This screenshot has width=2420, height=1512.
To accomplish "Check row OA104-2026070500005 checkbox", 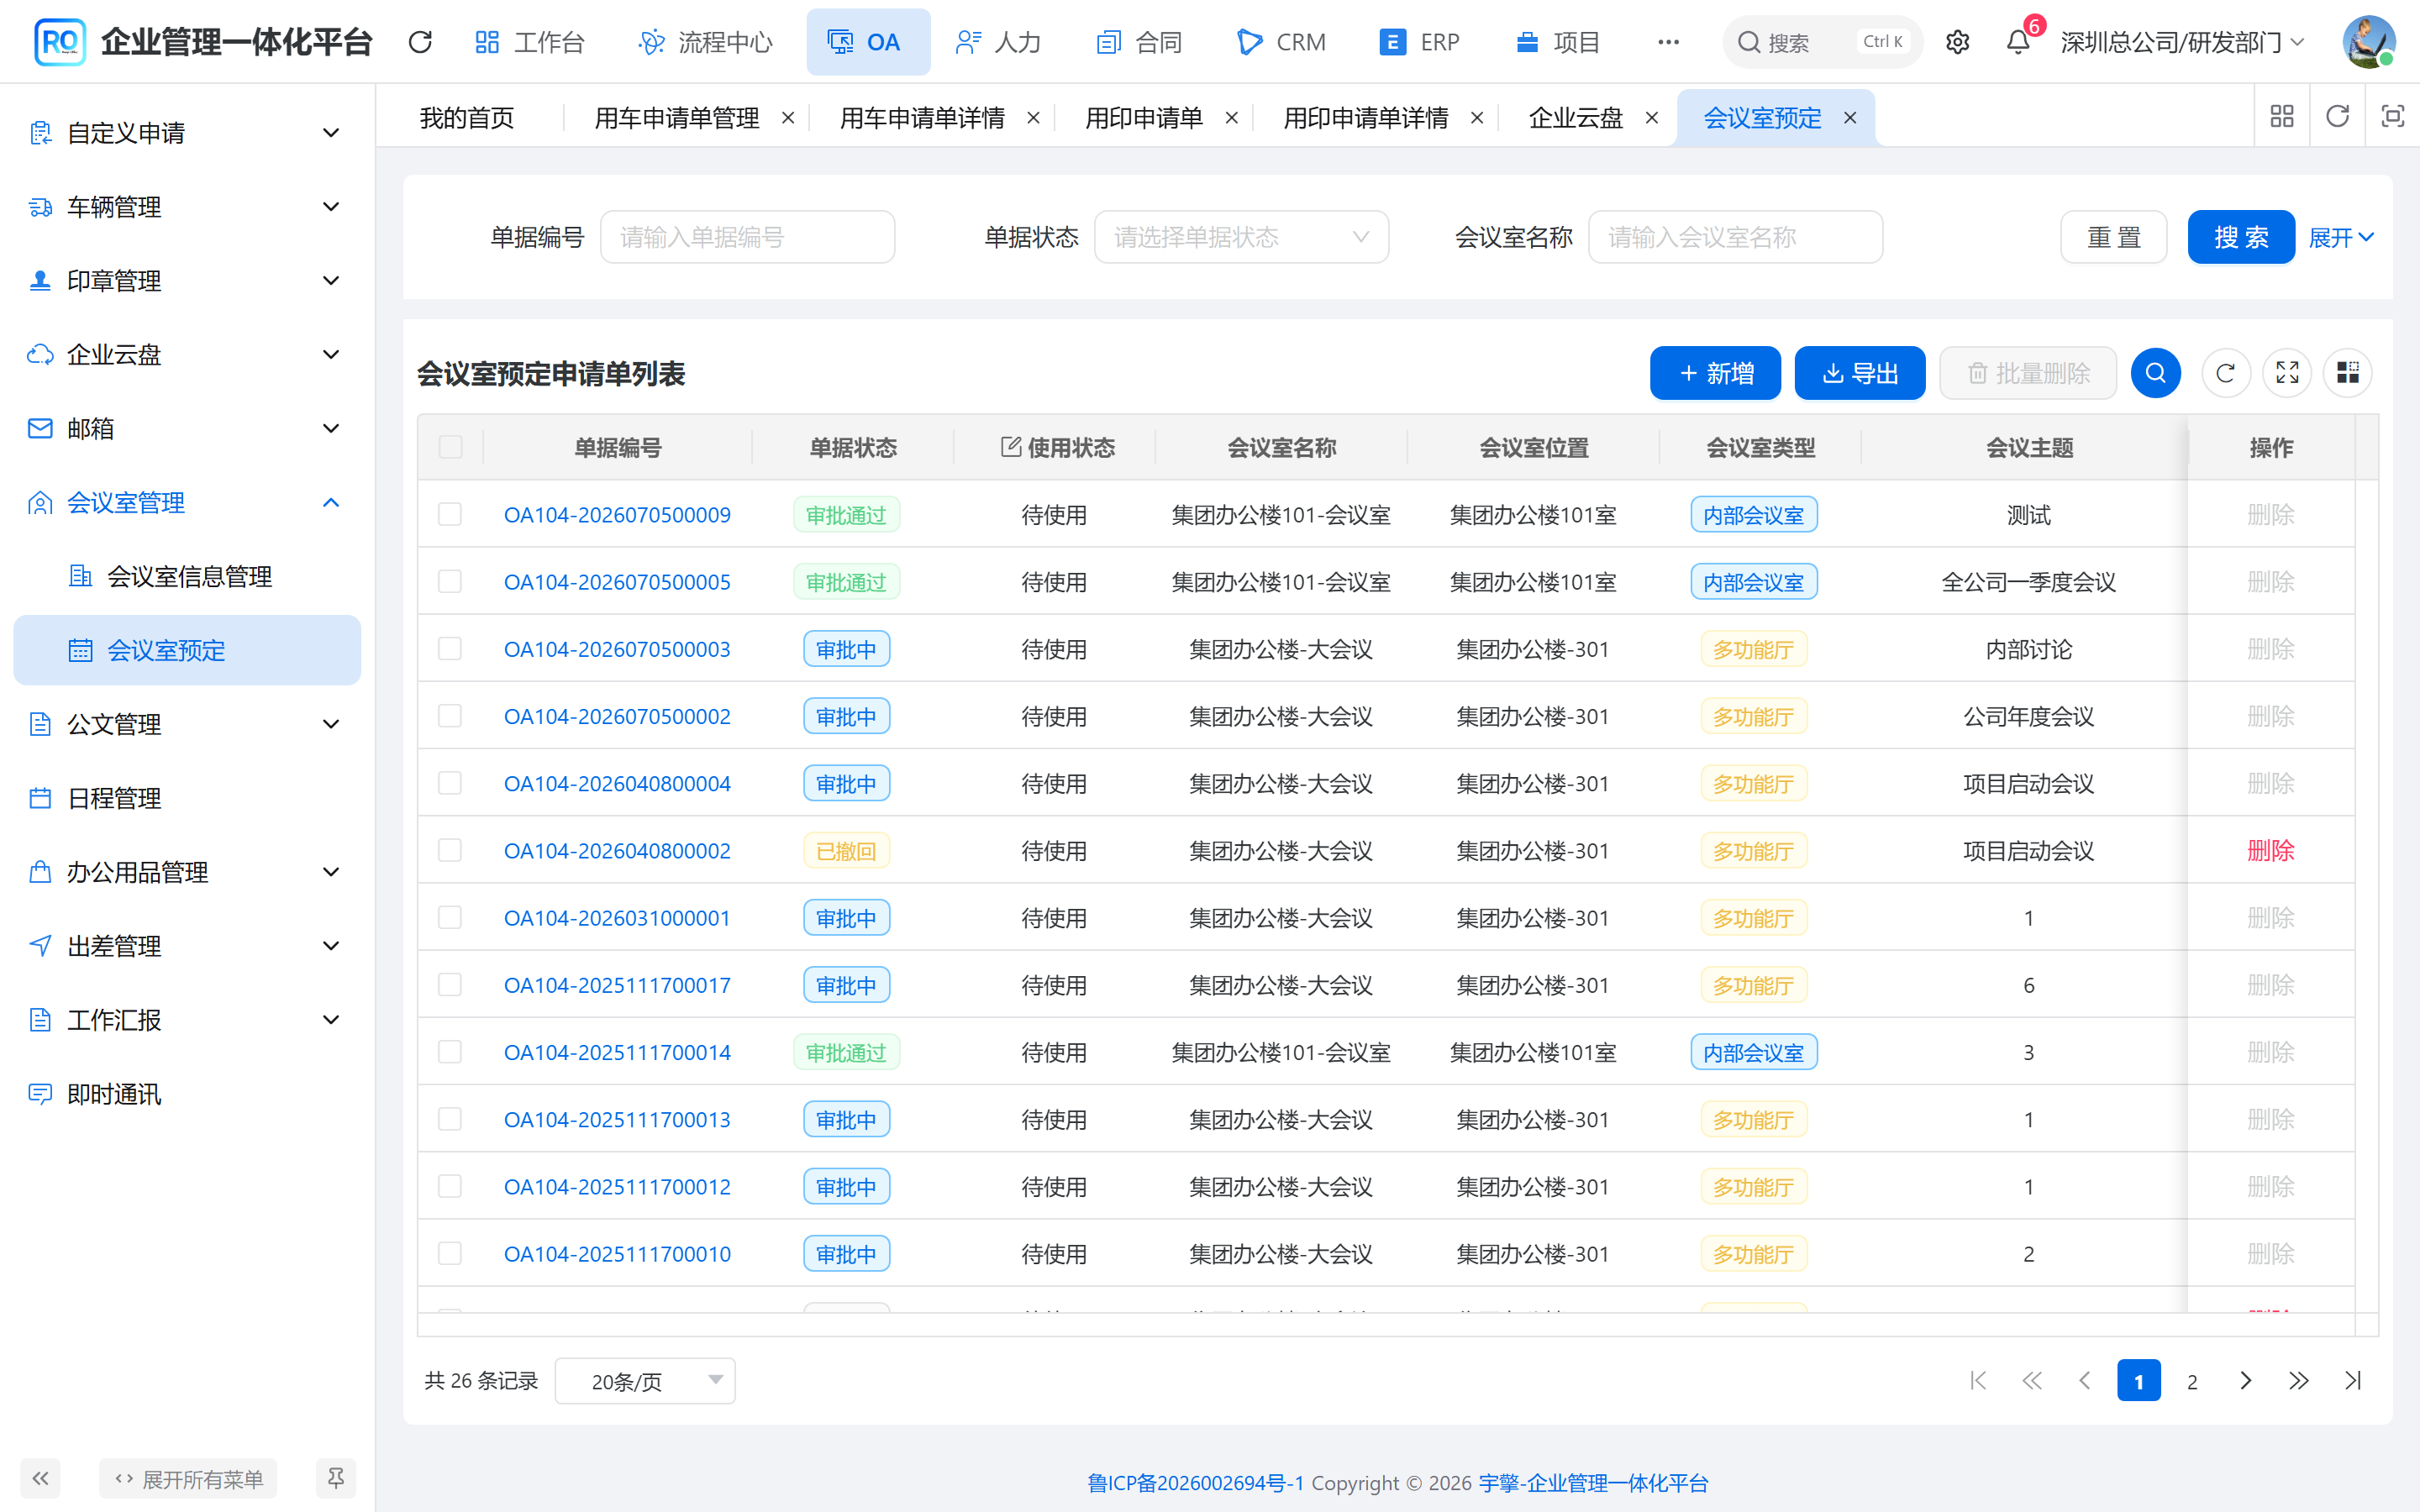I will point(450,581).
